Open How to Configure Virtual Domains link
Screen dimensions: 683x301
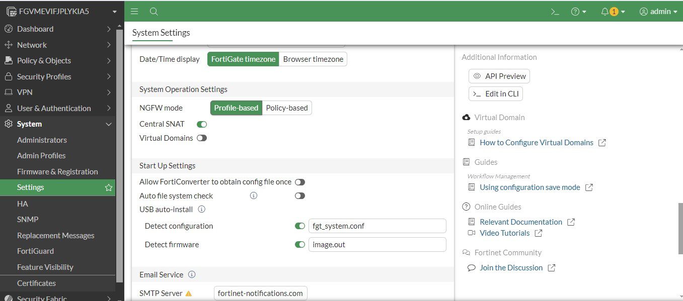point(537,143)
